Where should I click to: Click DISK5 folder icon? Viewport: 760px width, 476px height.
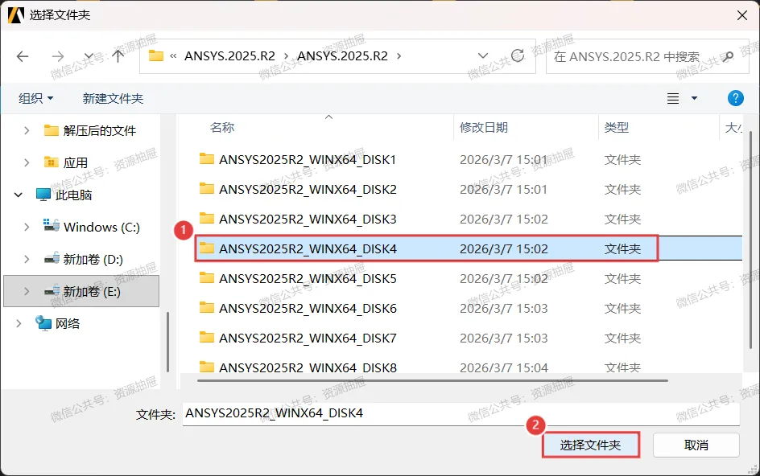[207, 278]
